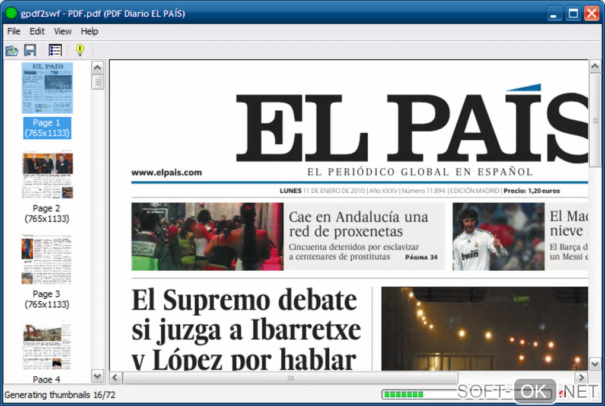Click the page view vertical scrollbar thumb
This screenshot has width=605, height=406.
[x=595, y=120]
